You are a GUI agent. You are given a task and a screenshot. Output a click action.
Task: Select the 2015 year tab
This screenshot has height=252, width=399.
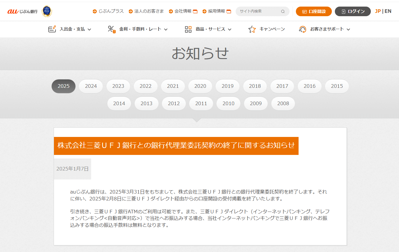[337, 86]
